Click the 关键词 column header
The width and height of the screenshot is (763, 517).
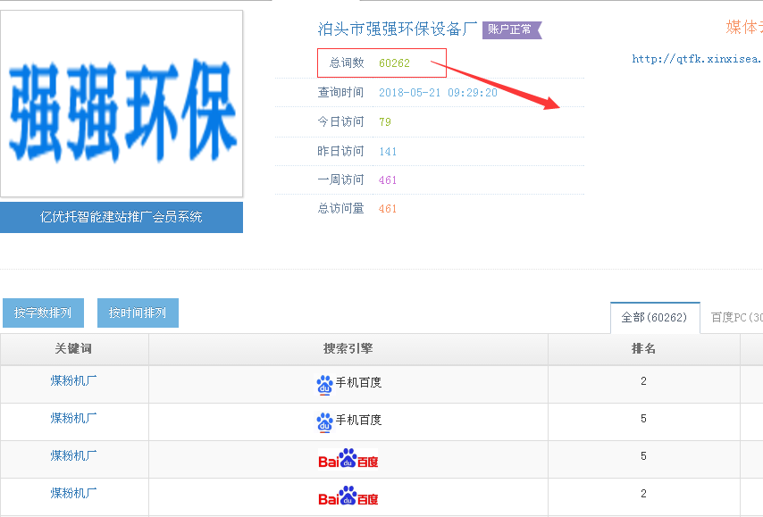[x=74, y=349]
